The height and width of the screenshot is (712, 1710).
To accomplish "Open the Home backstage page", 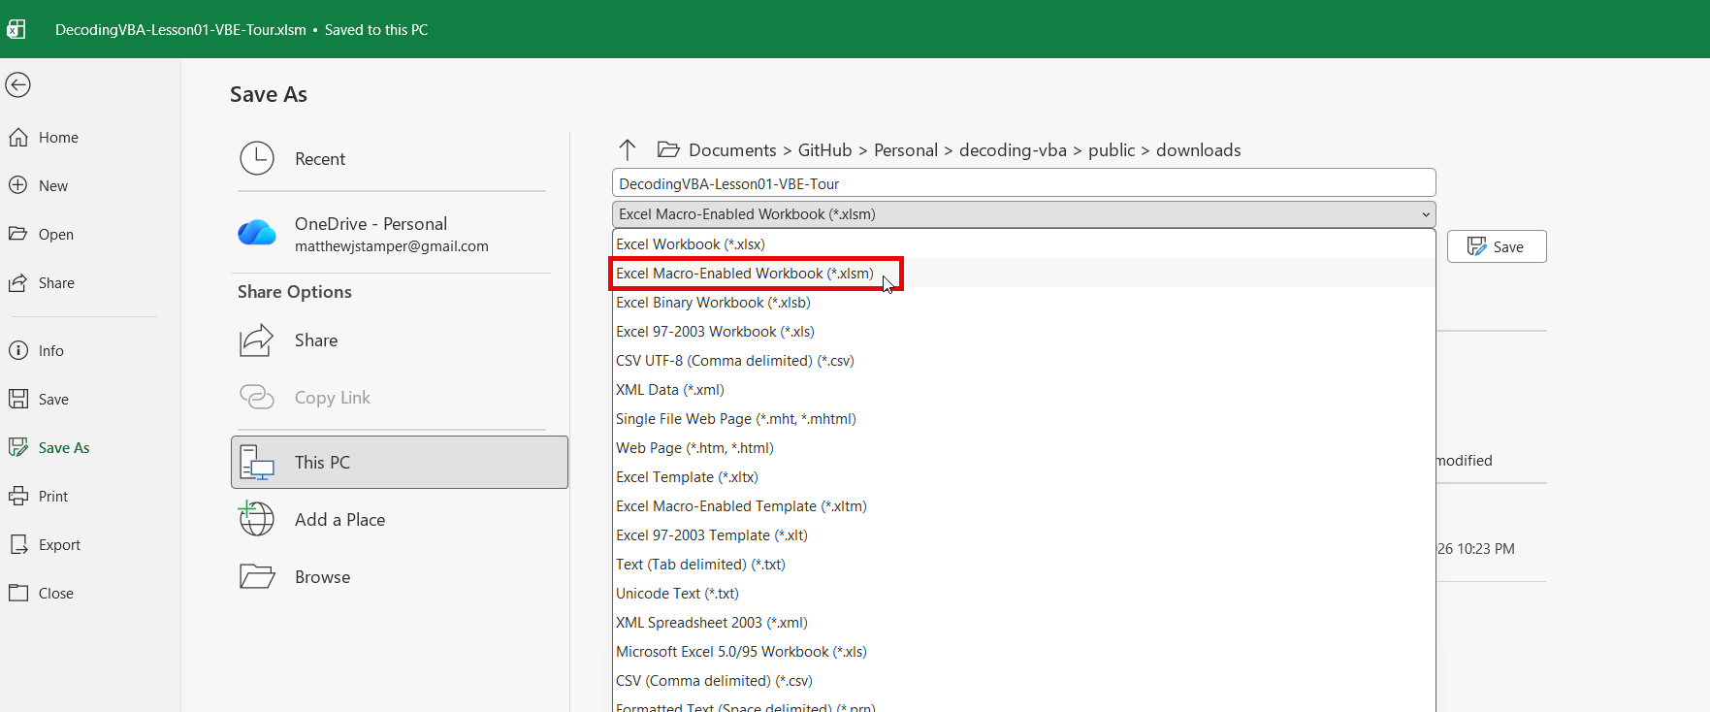I will click(x=45, y=138).
